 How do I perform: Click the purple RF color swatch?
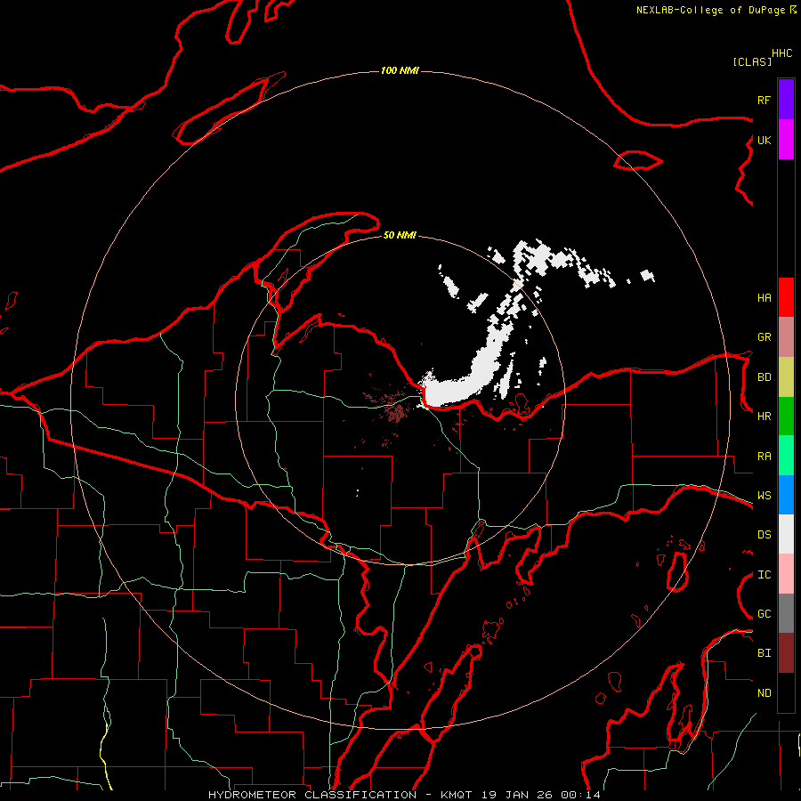[x=786, y=100]
